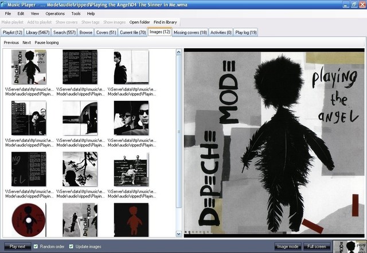This screenshot has height=253, width=367.
Task: Click Find in library toolbar item
Action: coord(165,22)
